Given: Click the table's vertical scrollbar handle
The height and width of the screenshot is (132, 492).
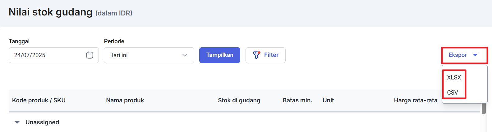Looking at the screenshot, I should point(484,109).
